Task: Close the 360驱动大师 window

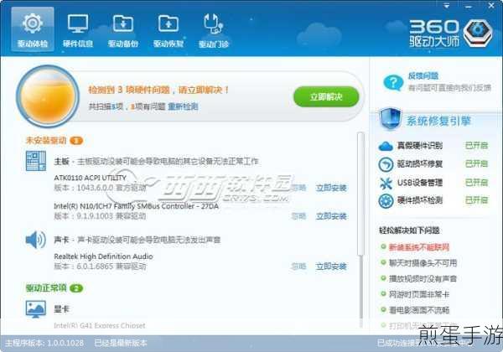Action: click(491, 6)
